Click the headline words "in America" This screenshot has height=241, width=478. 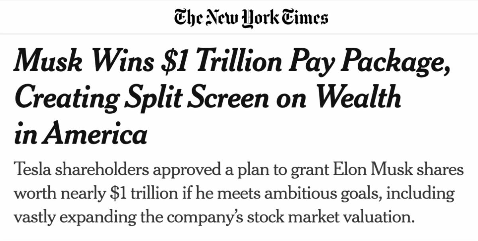(x=80, y=134)
